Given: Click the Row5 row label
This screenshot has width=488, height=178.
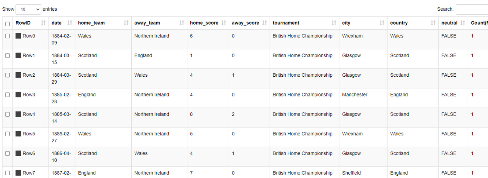Looking at the screenshot, I should [x=29, y=134].
